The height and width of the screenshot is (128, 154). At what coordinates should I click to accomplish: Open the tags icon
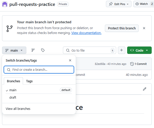tap(43, 50)
